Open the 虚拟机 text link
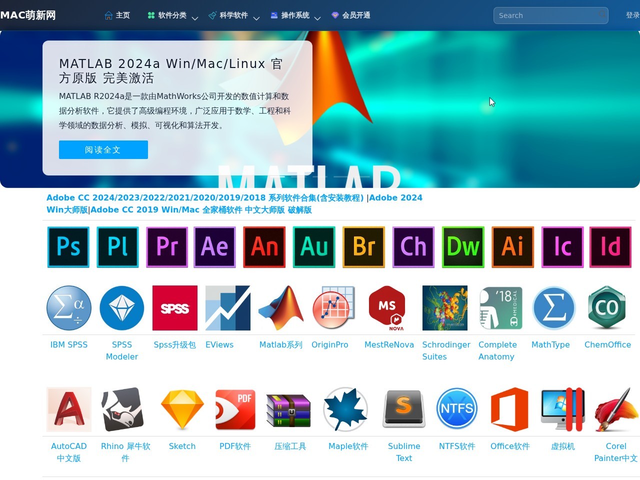The width and height of the screenshot is (640, 480). [563, 446]
